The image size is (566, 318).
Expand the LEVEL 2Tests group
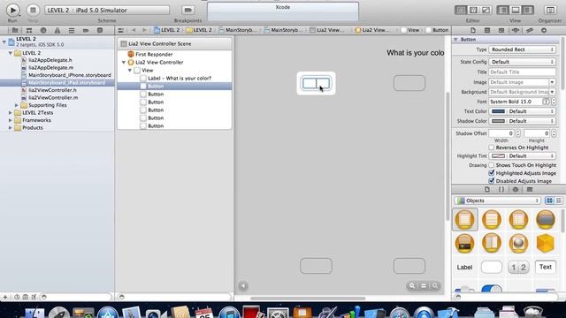coord(11,113)
